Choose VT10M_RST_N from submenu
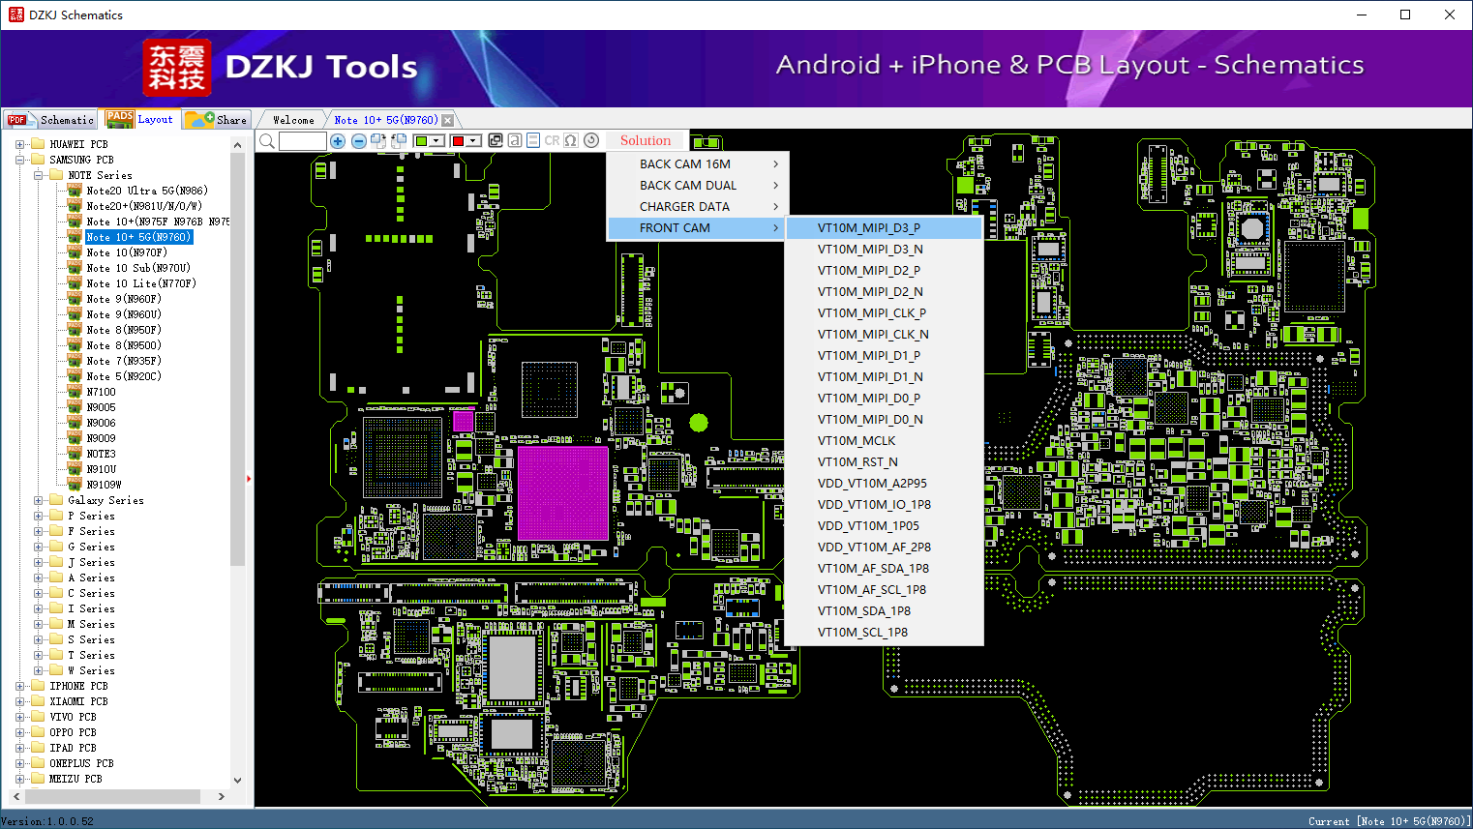The width and height of the screenshot is (1473, 829). click(x=885, y=462)
